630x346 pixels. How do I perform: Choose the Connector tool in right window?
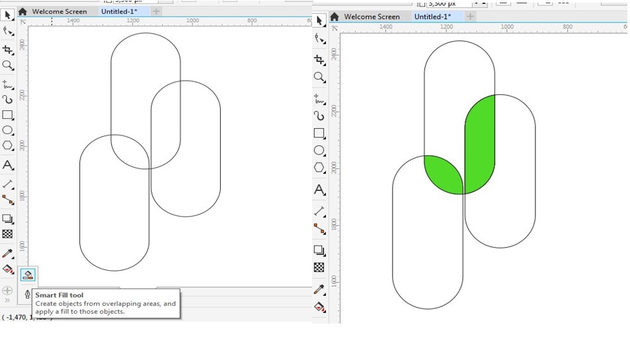pyautogui.click(x=320, y=228)
